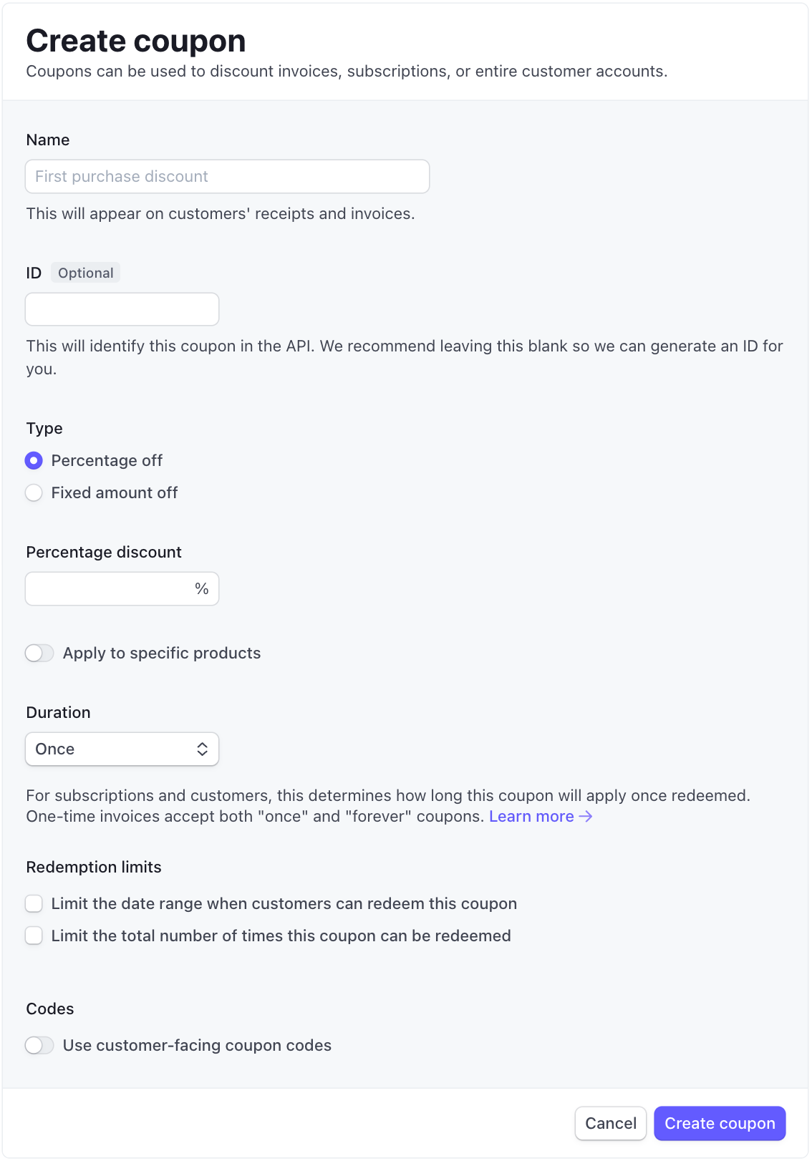Click the Create coupon dialog title

pyautogui.click(x=135, y=40)
